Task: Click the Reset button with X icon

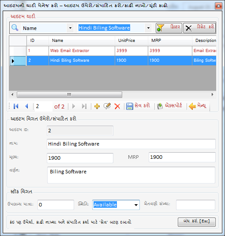Action: click(199, 28)
